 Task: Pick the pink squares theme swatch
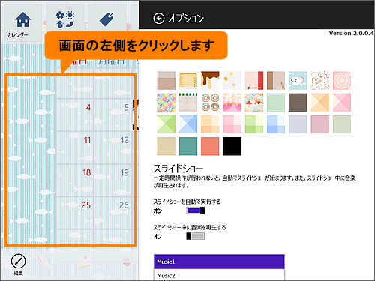[232, 124]
